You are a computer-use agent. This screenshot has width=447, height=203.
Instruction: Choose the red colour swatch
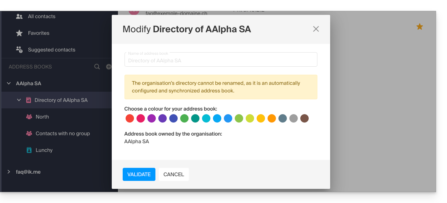tap(130, 119)
